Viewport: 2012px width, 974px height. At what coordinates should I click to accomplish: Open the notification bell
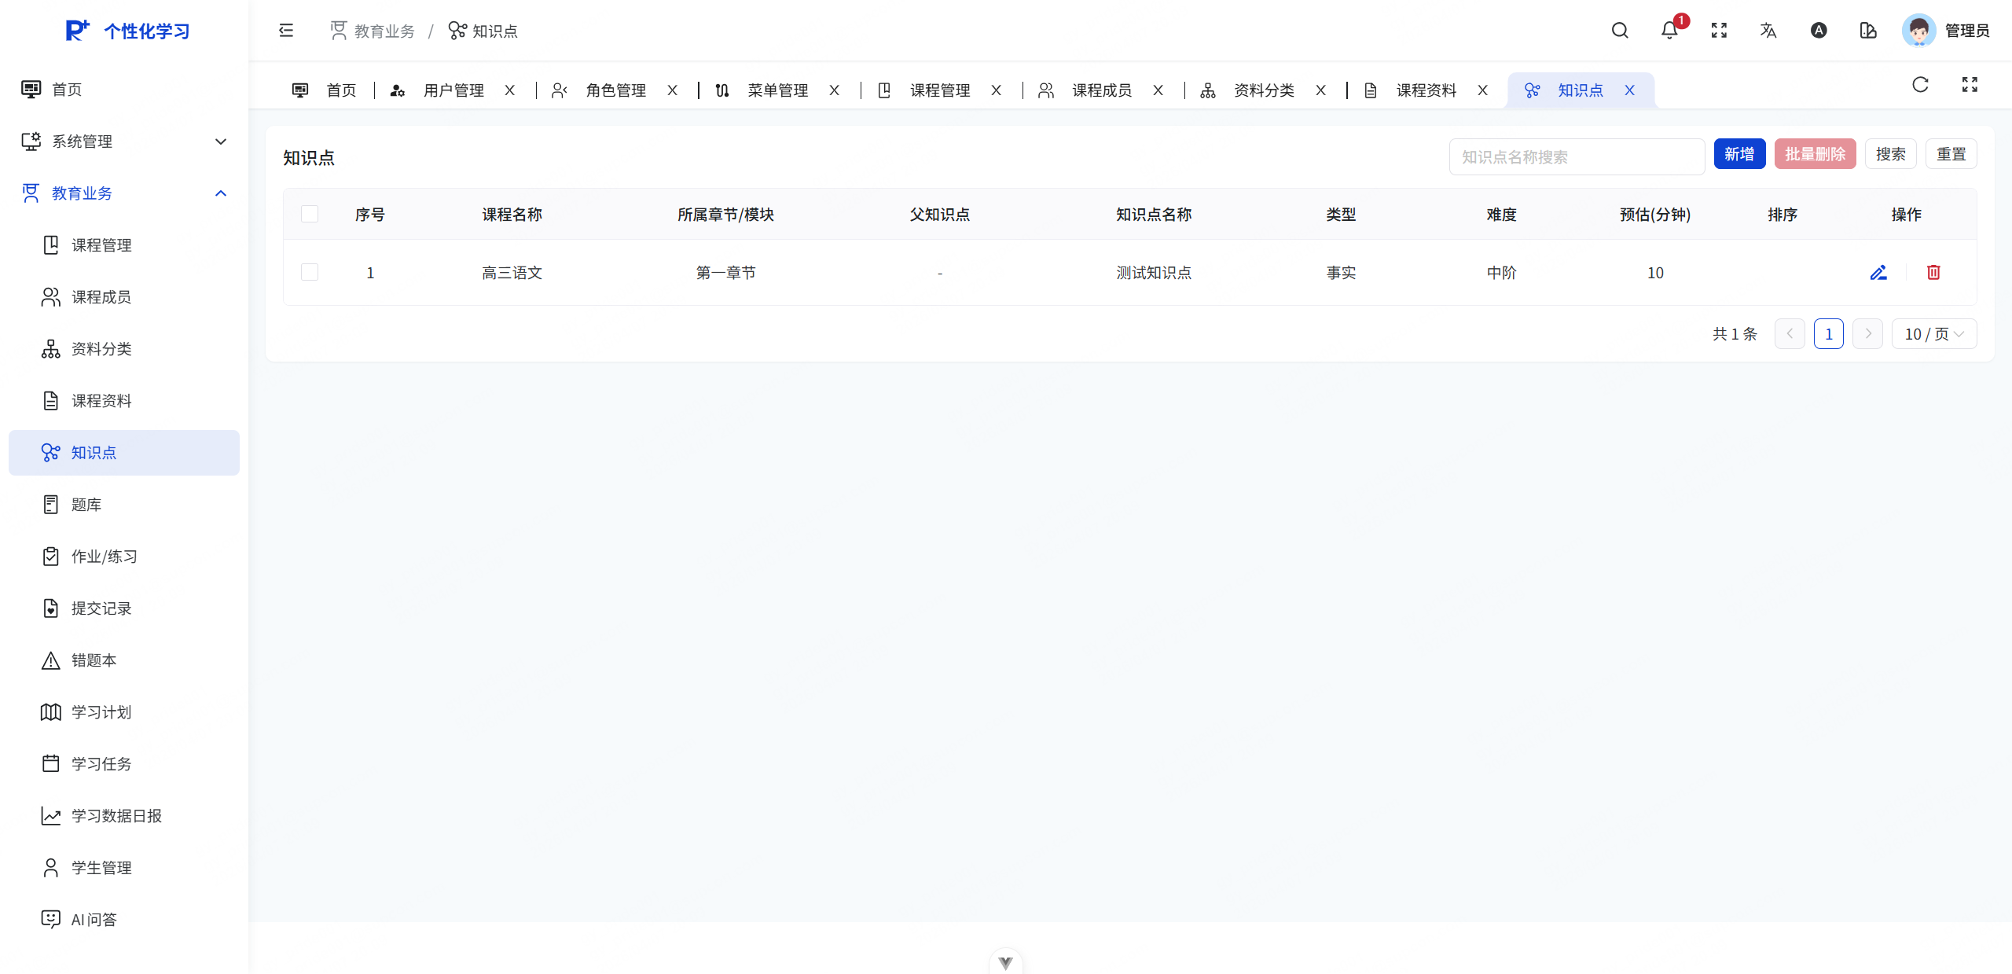point(1669,31)
